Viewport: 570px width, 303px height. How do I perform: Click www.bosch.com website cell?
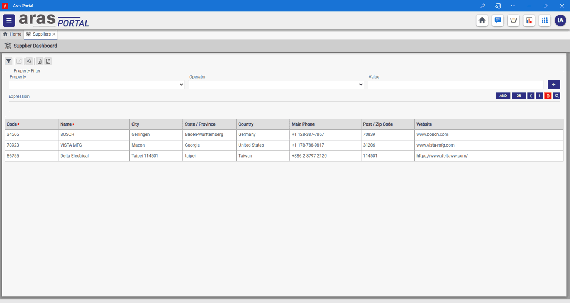(489, 134)
